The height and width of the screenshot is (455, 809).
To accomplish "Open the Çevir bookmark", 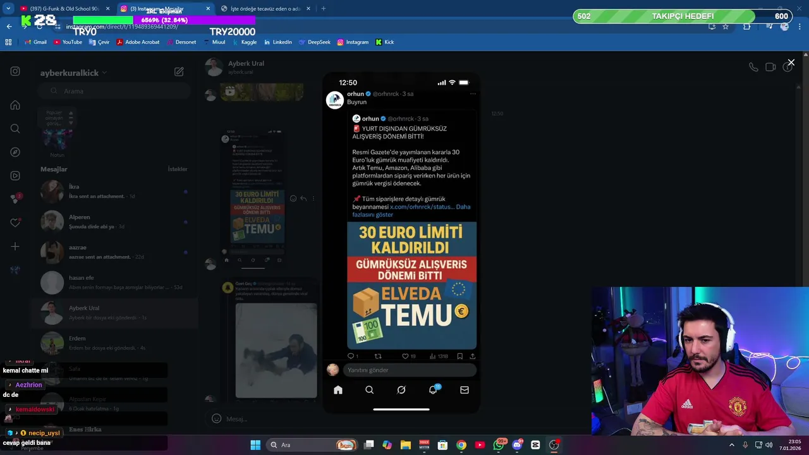I will 99,42.
